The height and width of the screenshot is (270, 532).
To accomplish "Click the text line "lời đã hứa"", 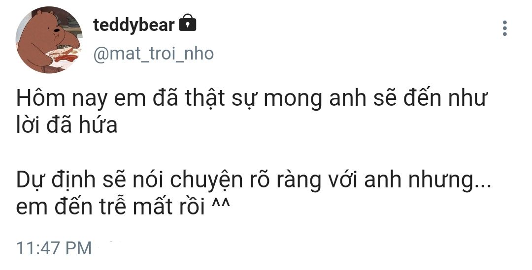I will click(x=67, y=125).
